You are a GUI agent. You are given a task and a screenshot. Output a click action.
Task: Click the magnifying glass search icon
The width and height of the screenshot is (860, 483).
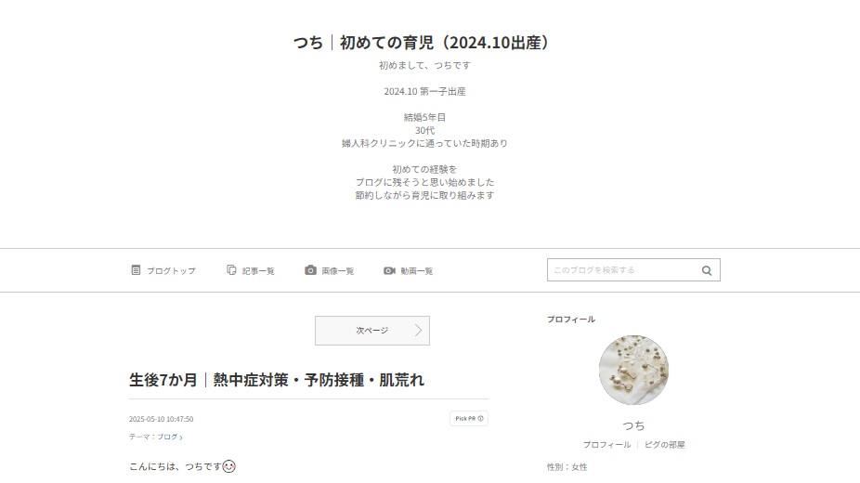(707, 270)
